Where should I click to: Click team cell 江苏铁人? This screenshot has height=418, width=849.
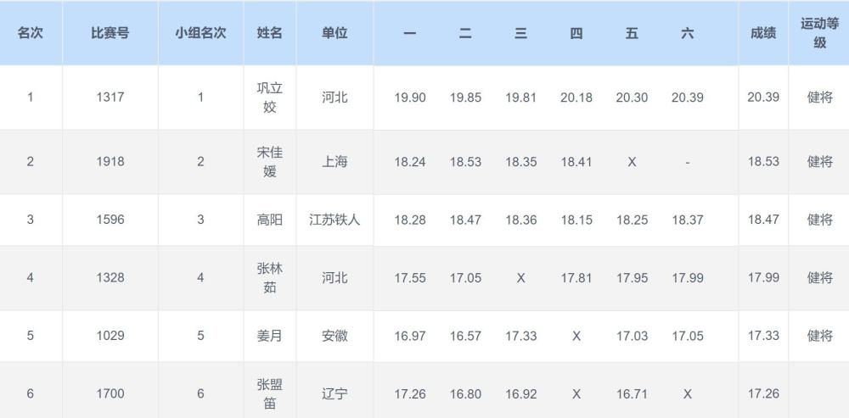point(335,220)
